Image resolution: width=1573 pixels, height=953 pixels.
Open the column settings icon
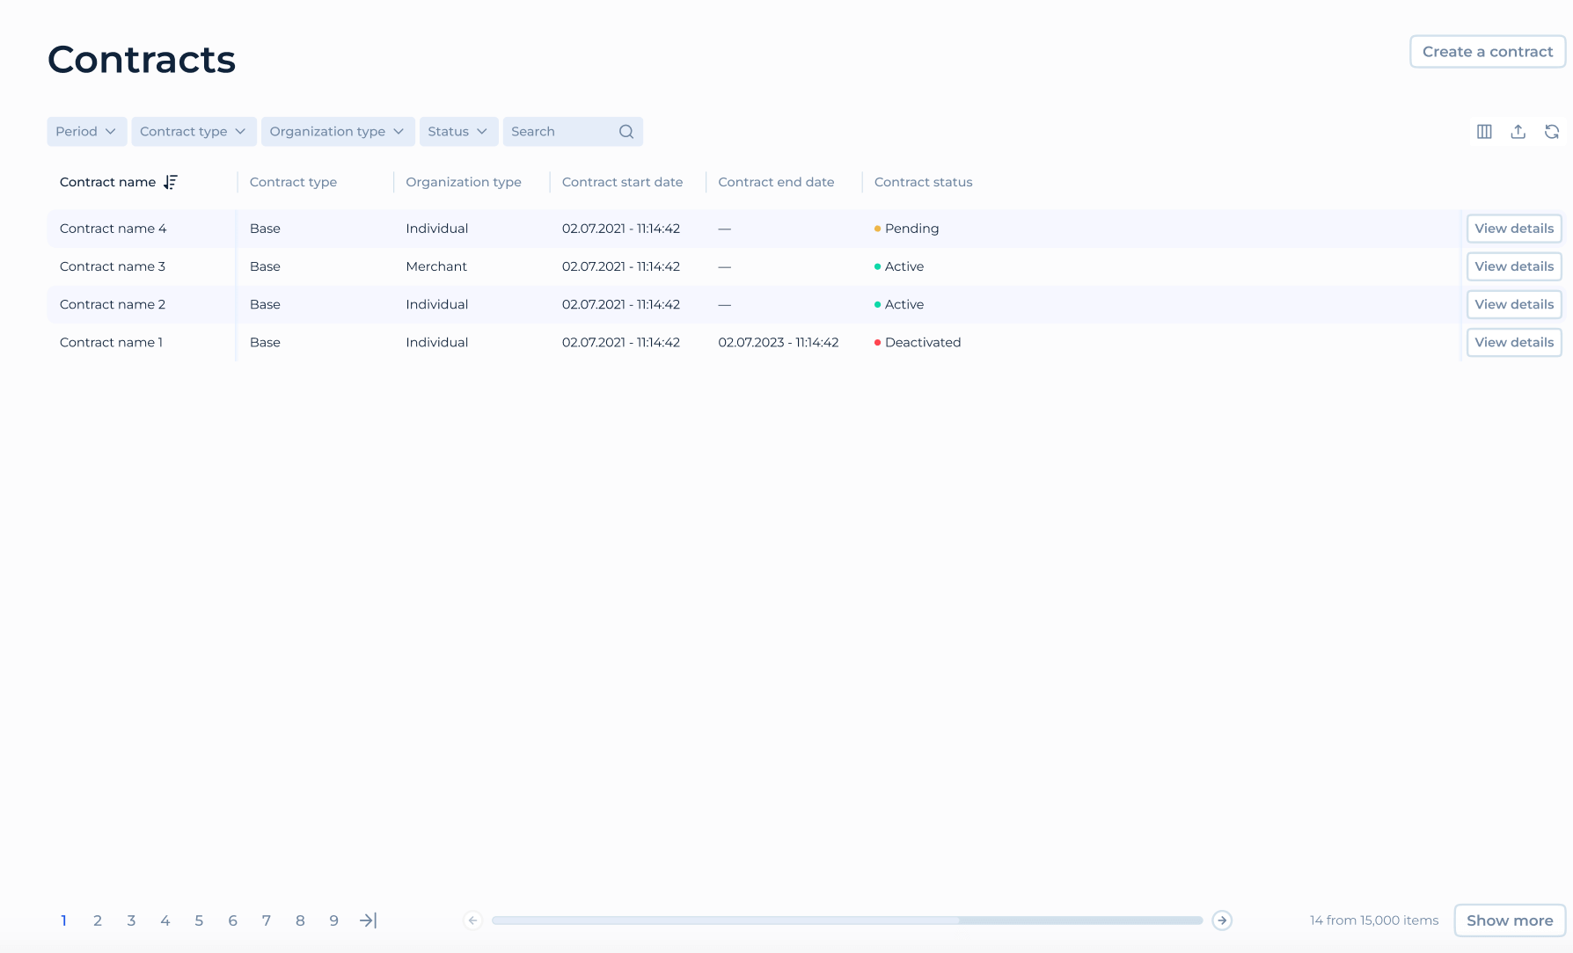(1484, 131)
